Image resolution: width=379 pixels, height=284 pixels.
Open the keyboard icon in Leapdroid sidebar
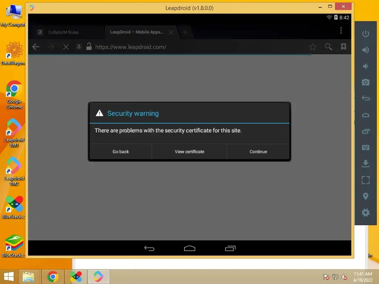pyautogui.click(x=365, y=147)
